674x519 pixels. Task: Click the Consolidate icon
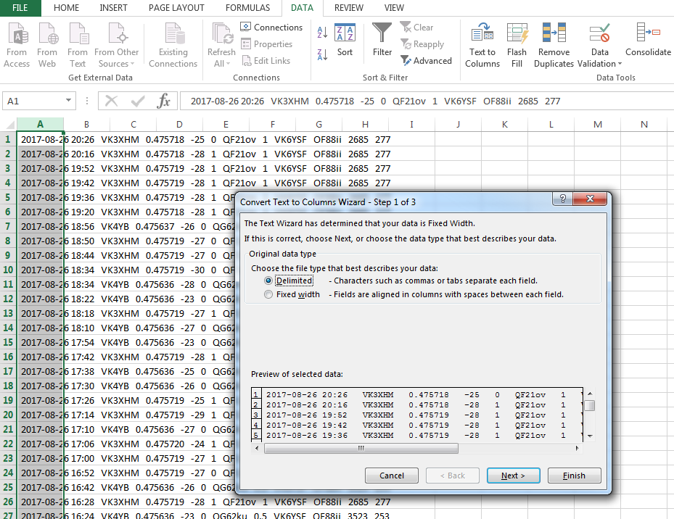coord(647,33)
